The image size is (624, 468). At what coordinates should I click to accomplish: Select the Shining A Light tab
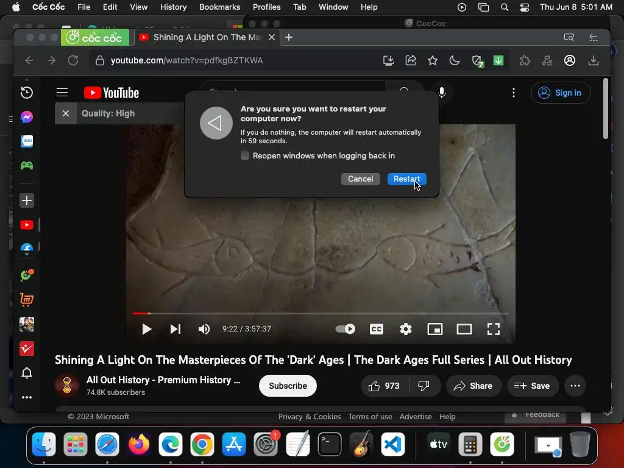[x=207, y=37]
